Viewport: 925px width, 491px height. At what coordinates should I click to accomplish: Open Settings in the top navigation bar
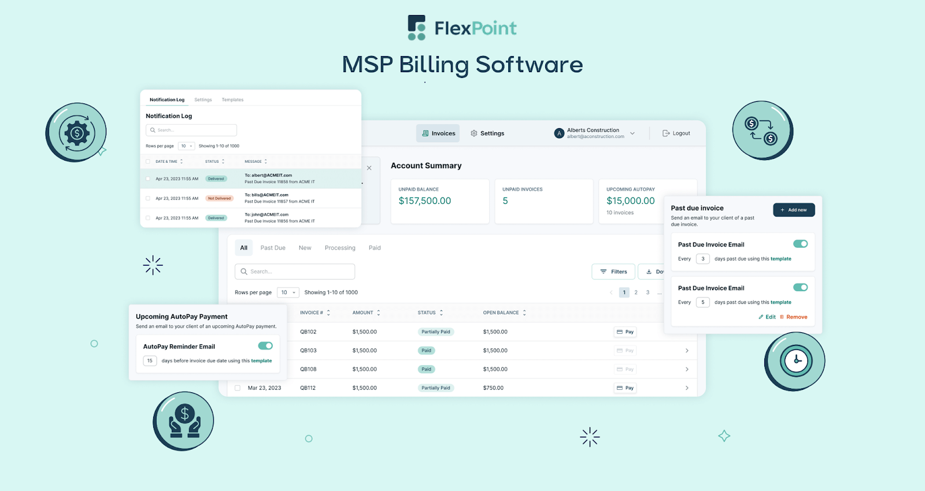[487, 133]
